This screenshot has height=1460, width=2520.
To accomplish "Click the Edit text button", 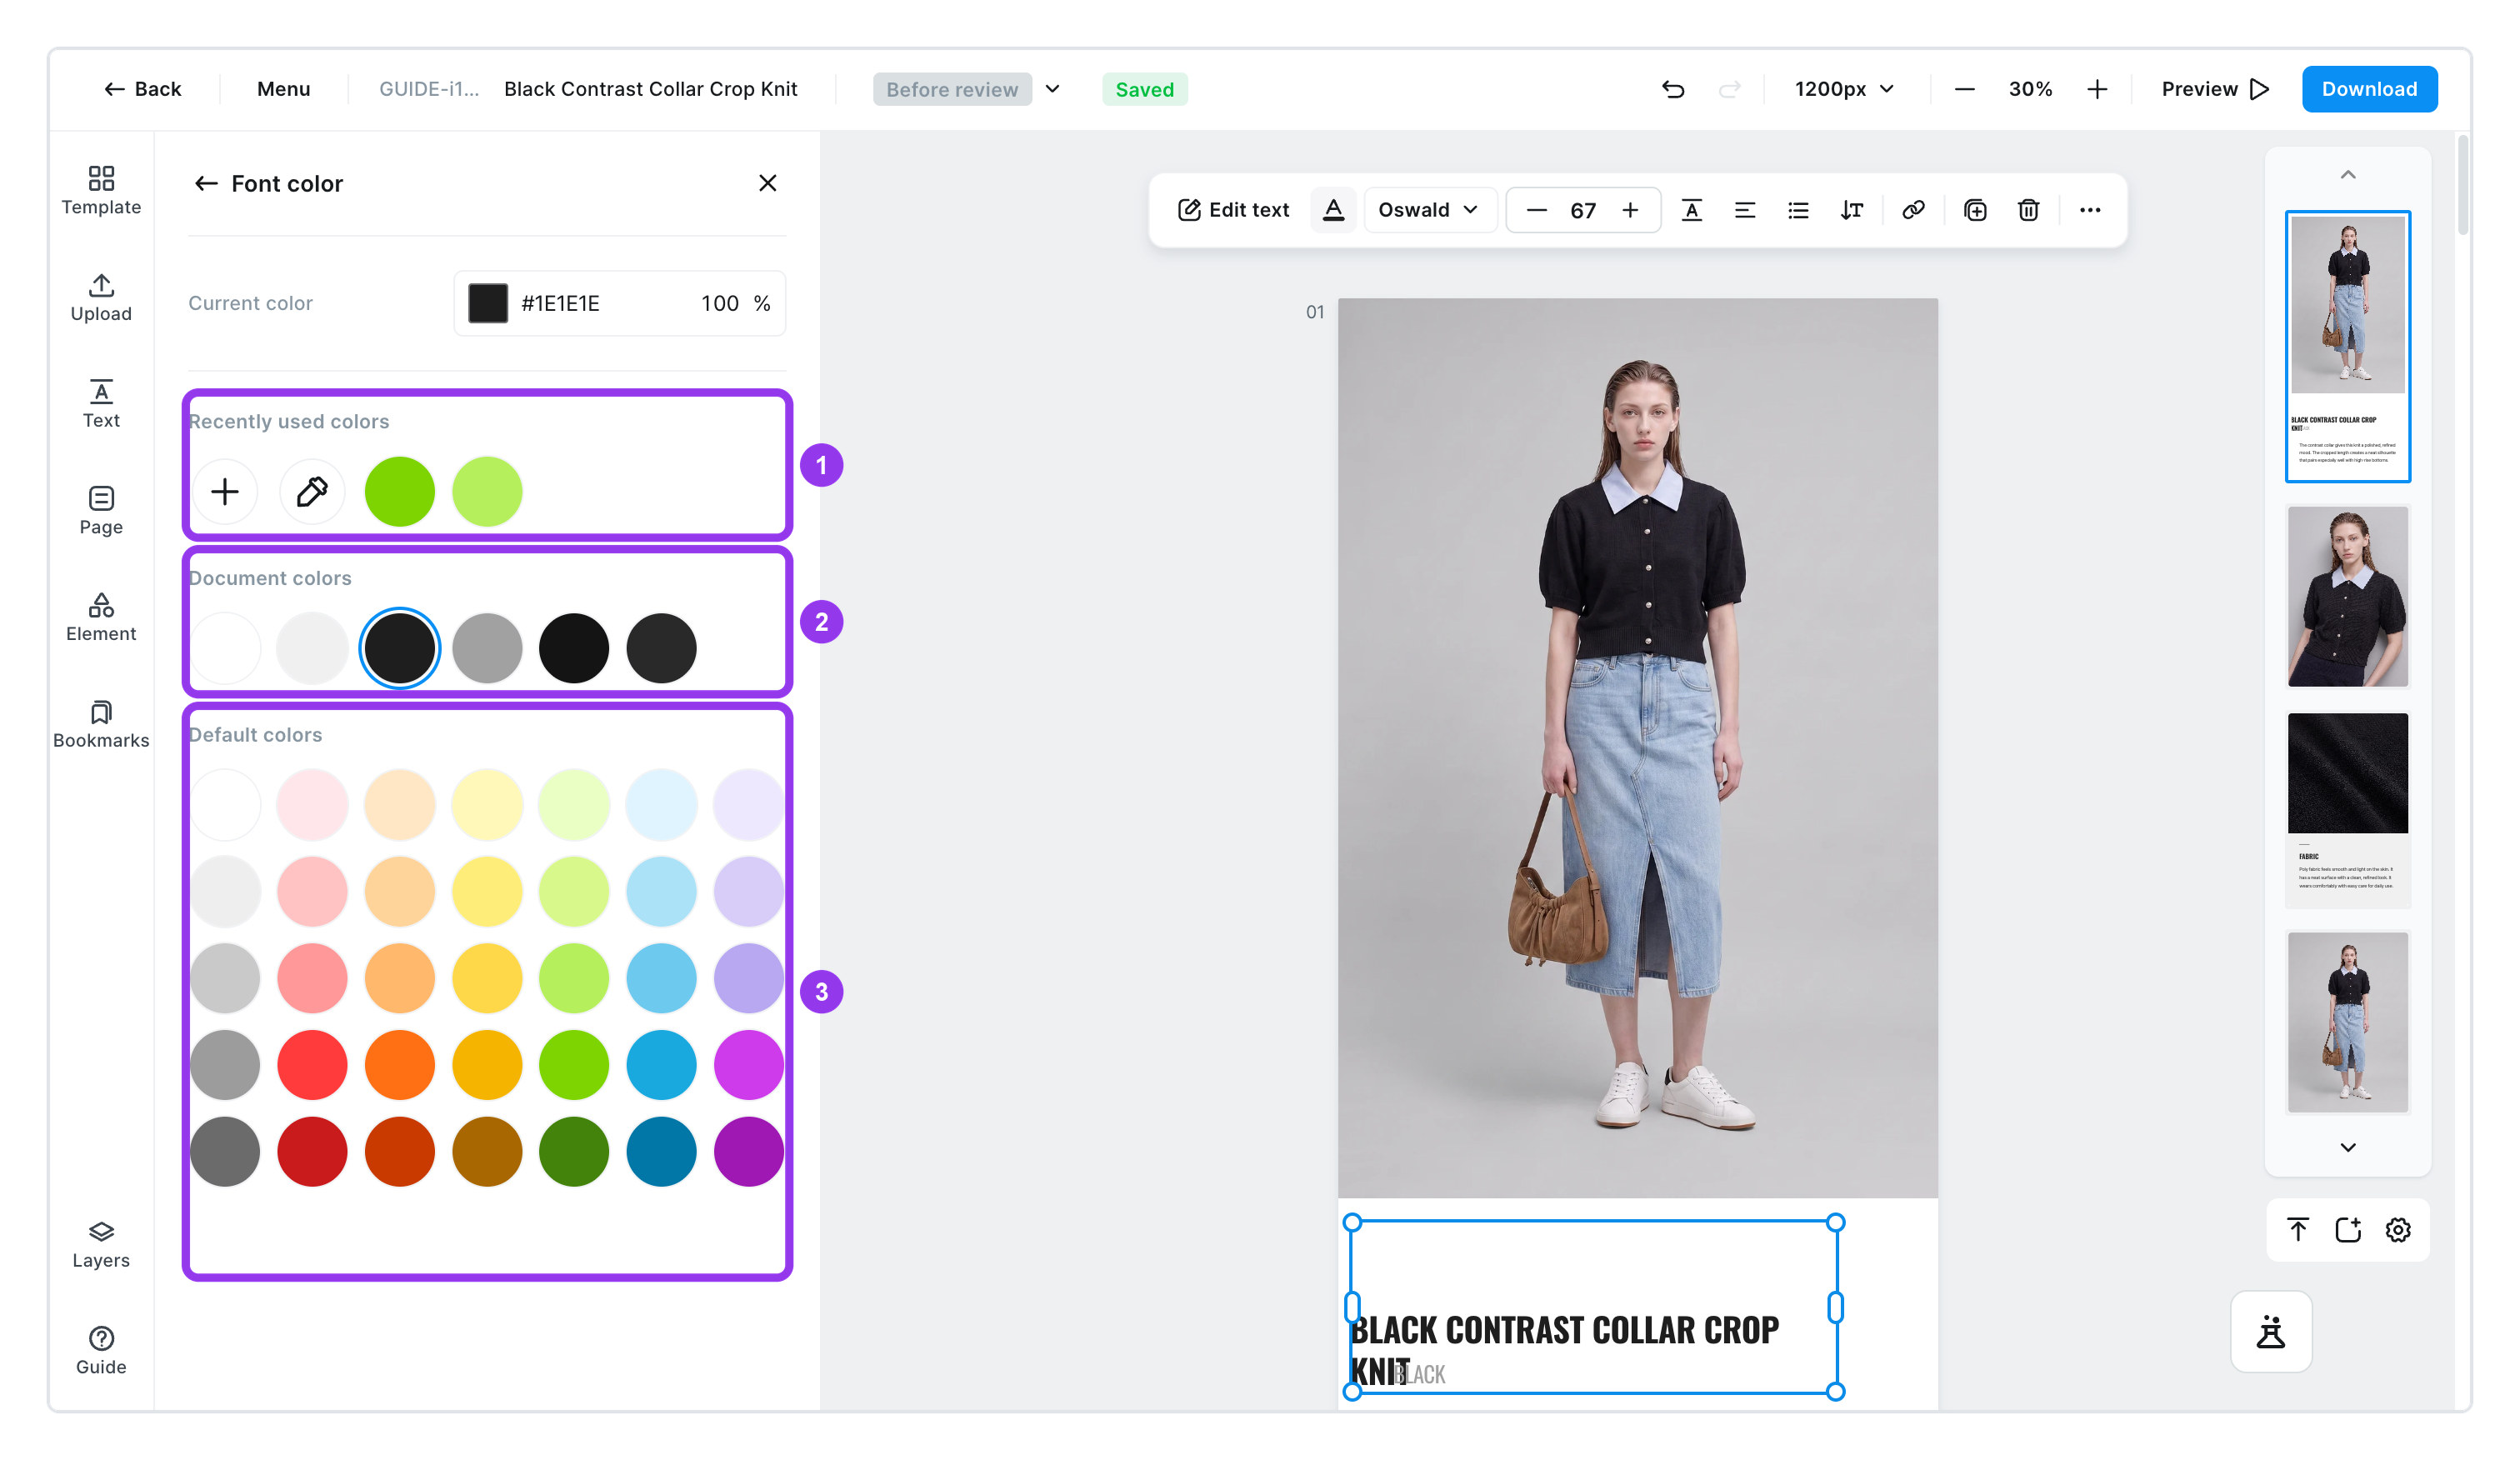I will (x=1233, y=210).
